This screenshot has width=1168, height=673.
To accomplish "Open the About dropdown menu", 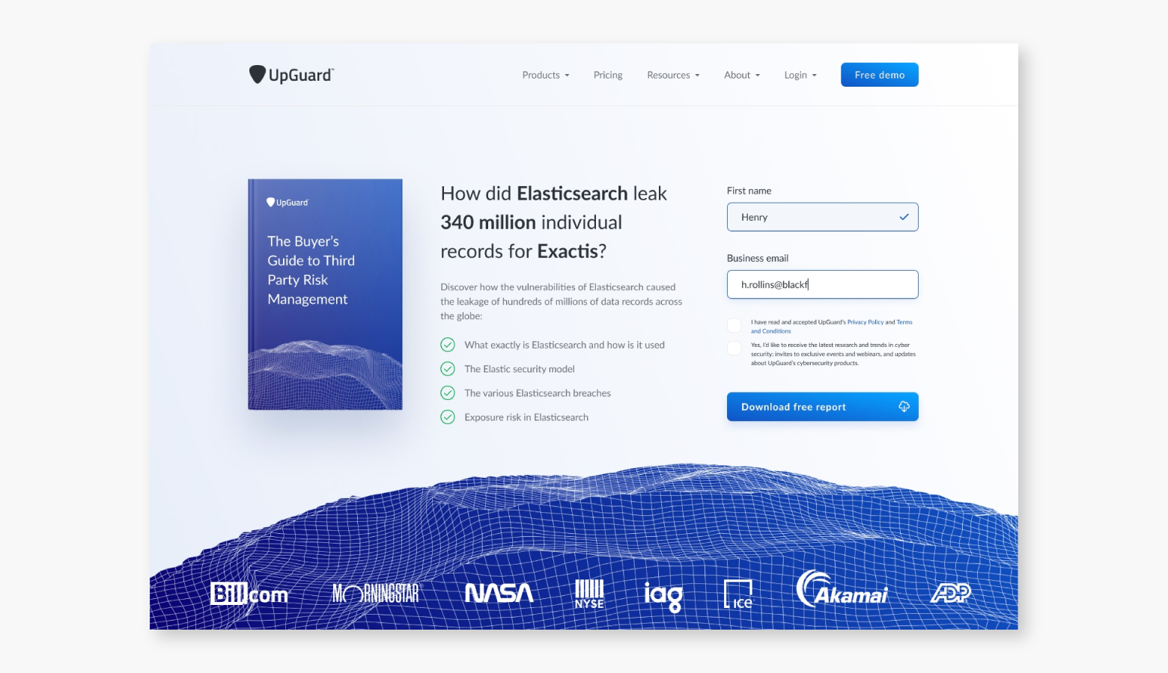I will click(742, 75).
